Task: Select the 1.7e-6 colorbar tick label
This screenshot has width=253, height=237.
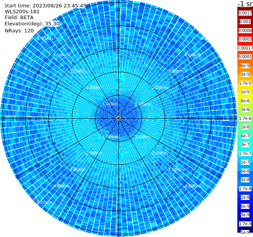Action: pyautogui.click(x=245, y=118)
